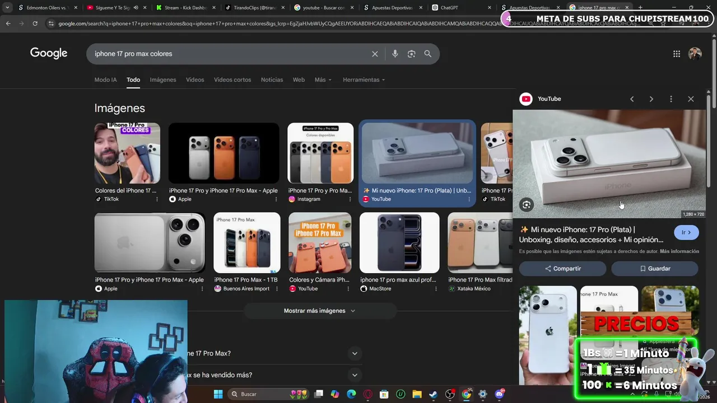
Task: Switch to the Modo IA tab
Action: tap(105, 80)
